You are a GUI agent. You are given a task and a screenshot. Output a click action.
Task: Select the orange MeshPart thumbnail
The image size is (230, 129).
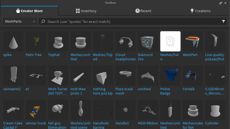[193, 41]
